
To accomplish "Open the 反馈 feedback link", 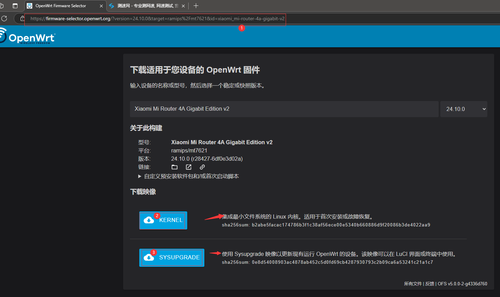I will tap(430, 284).
